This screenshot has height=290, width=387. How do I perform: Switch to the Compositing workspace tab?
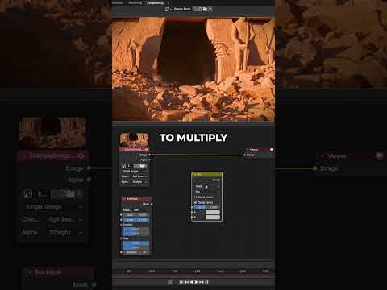pos(155,3)
